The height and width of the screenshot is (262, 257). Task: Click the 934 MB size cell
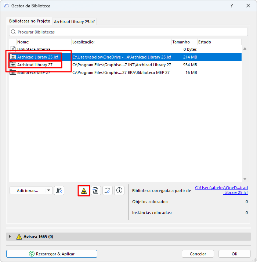[x=190, y=65]
